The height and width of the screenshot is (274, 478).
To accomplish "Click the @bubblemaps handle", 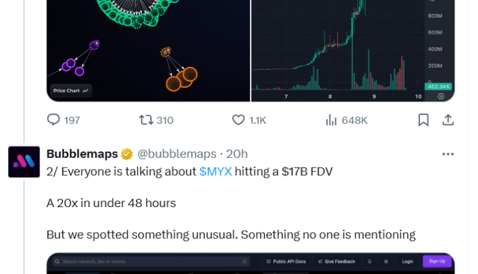I will 177,154.
